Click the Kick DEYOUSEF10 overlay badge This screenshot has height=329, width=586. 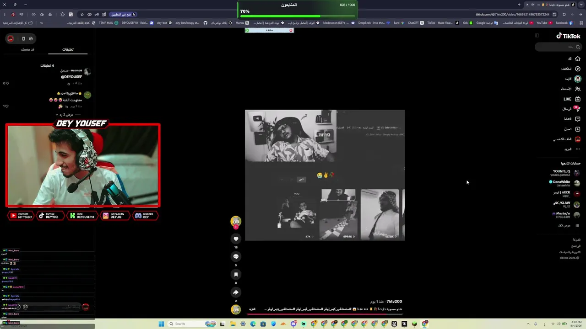tap(83, 216)
